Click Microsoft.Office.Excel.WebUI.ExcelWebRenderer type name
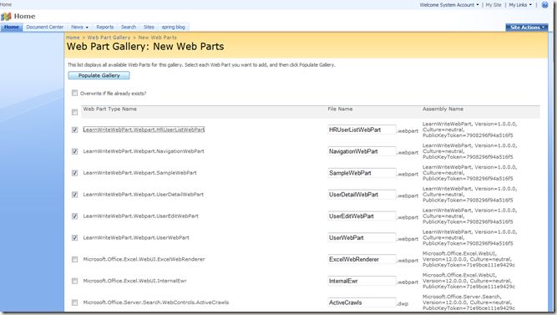This screenshot has height=315, width=557. (x=144, y=259)
